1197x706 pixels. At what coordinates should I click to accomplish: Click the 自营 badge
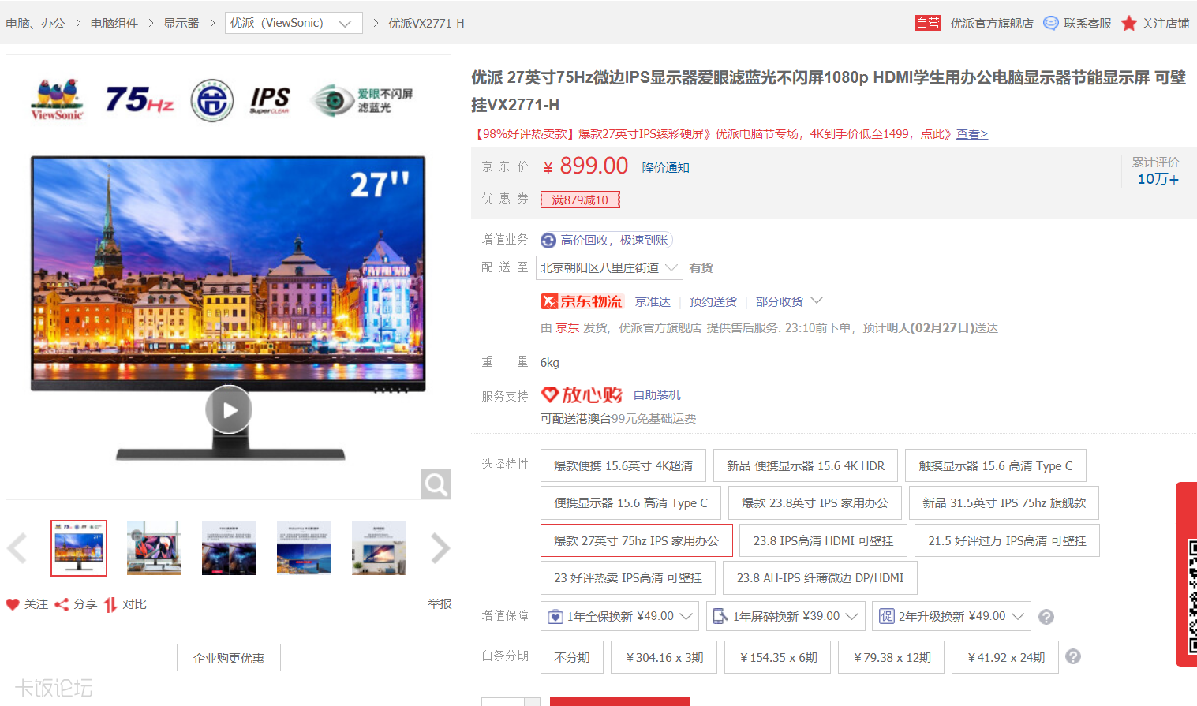coord(928,23)
